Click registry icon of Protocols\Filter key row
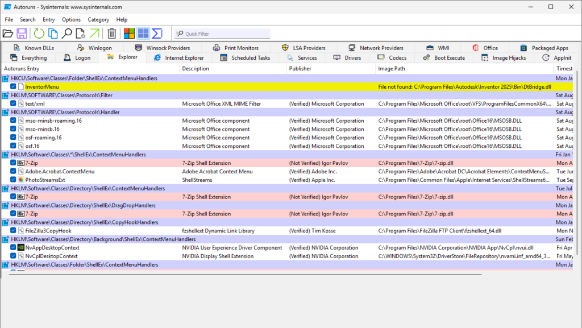This screenshot has width=582, height=328. [x=6, y=96]
